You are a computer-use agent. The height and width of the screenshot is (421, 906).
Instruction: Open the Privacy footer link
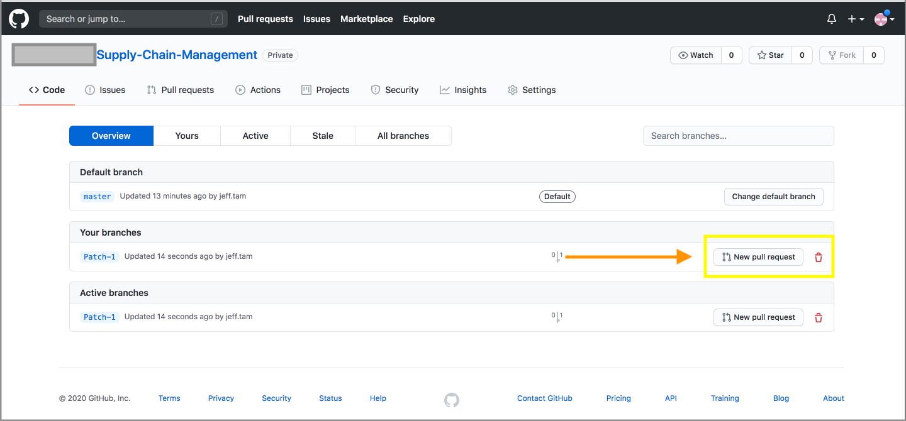point(221,398)
